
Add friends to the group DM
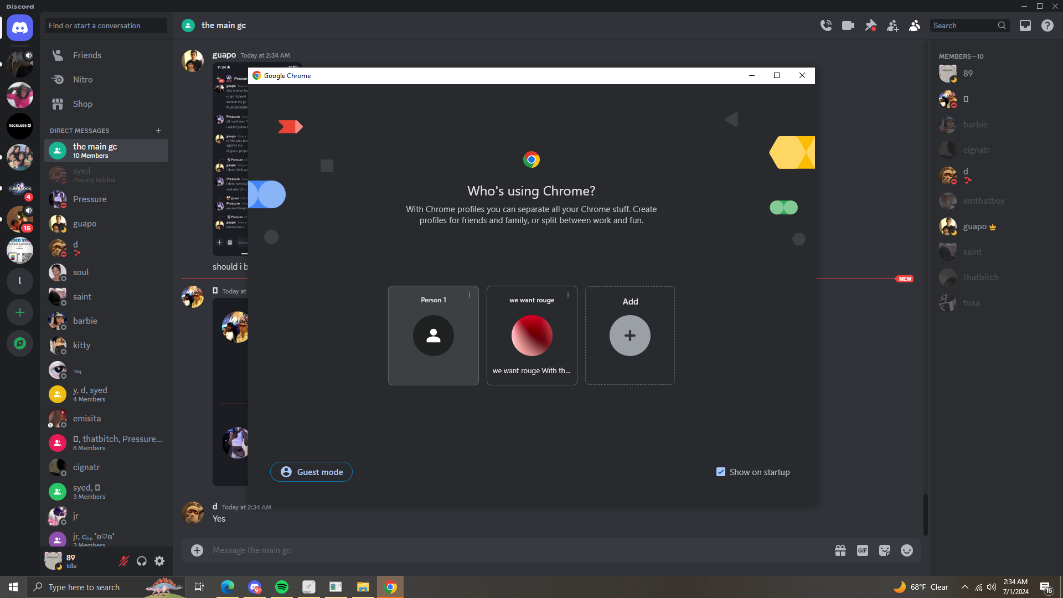pos(892,25)
